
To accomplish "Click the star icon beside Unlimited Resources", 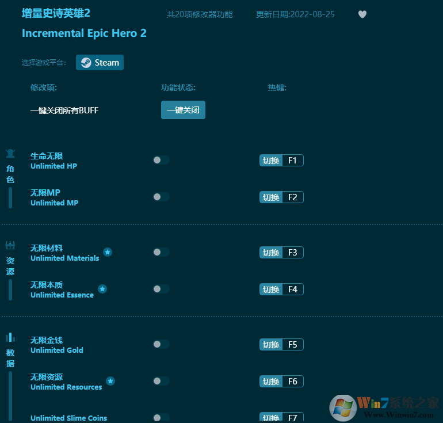I will (x=110, y=381).
